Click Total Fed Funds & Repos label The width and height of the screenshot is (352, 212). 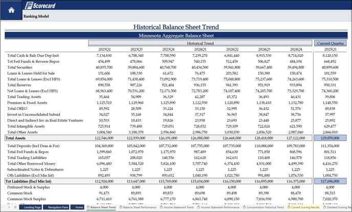(x=28, y=152)
